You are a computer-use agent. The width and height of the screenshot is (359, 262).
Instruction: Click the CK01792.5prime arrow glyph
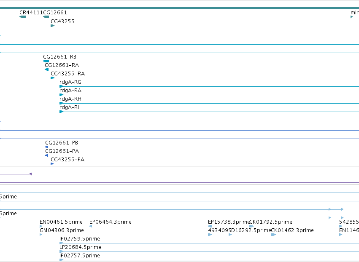[251, 226]
